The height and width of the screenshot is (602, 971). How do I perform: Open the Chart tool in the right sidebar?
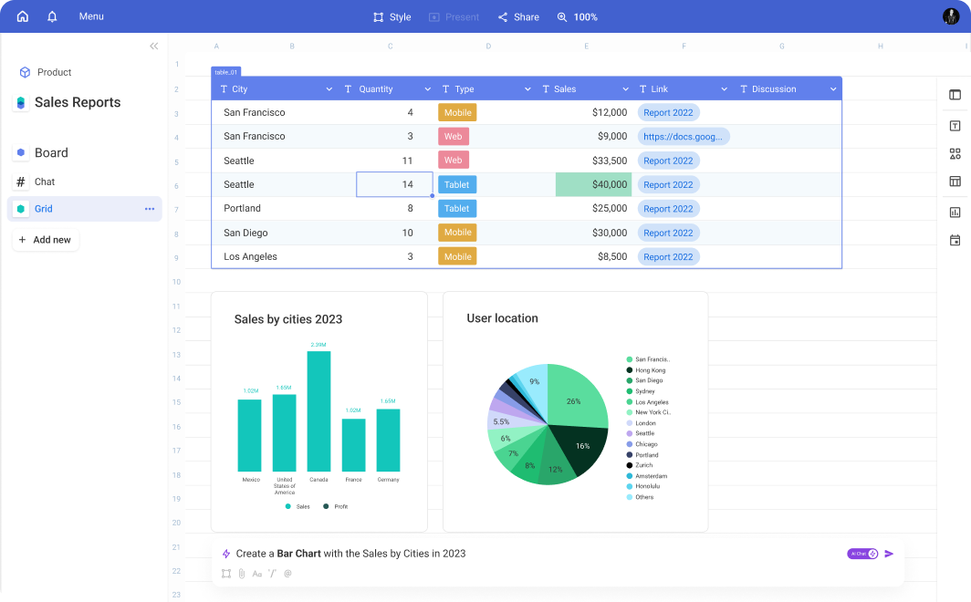click(x=955, y=211)
